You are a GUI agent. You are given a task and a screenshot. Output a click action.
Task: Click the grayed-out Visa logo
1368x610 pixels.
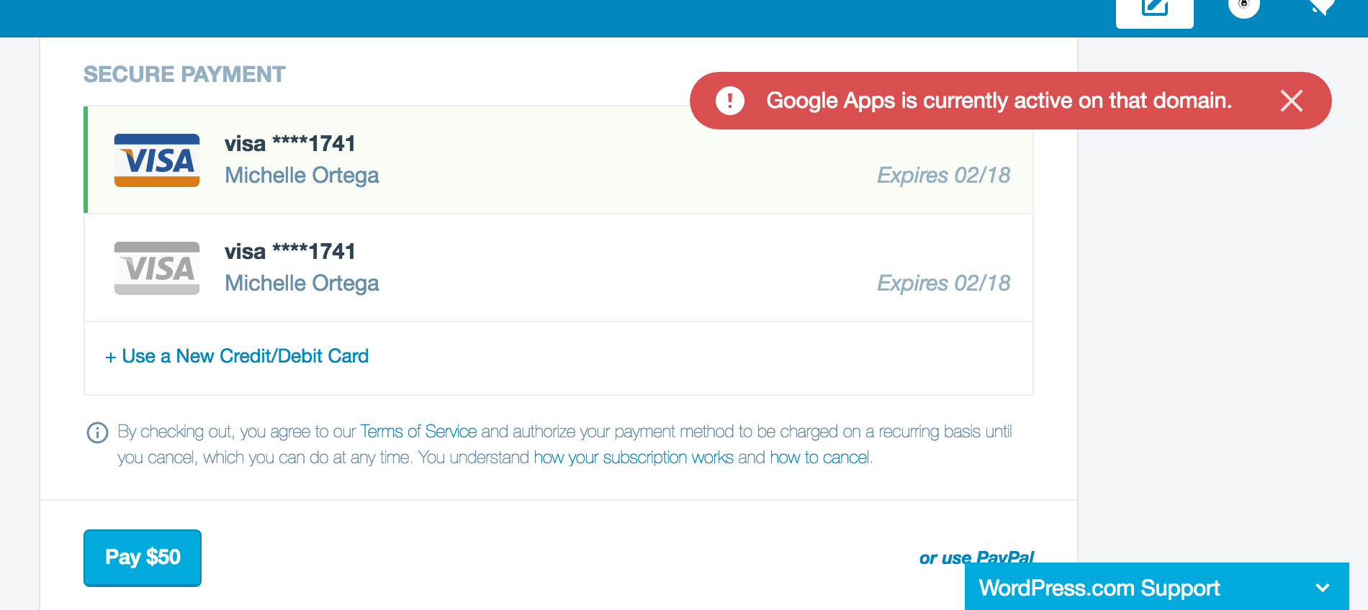[157, 268]
